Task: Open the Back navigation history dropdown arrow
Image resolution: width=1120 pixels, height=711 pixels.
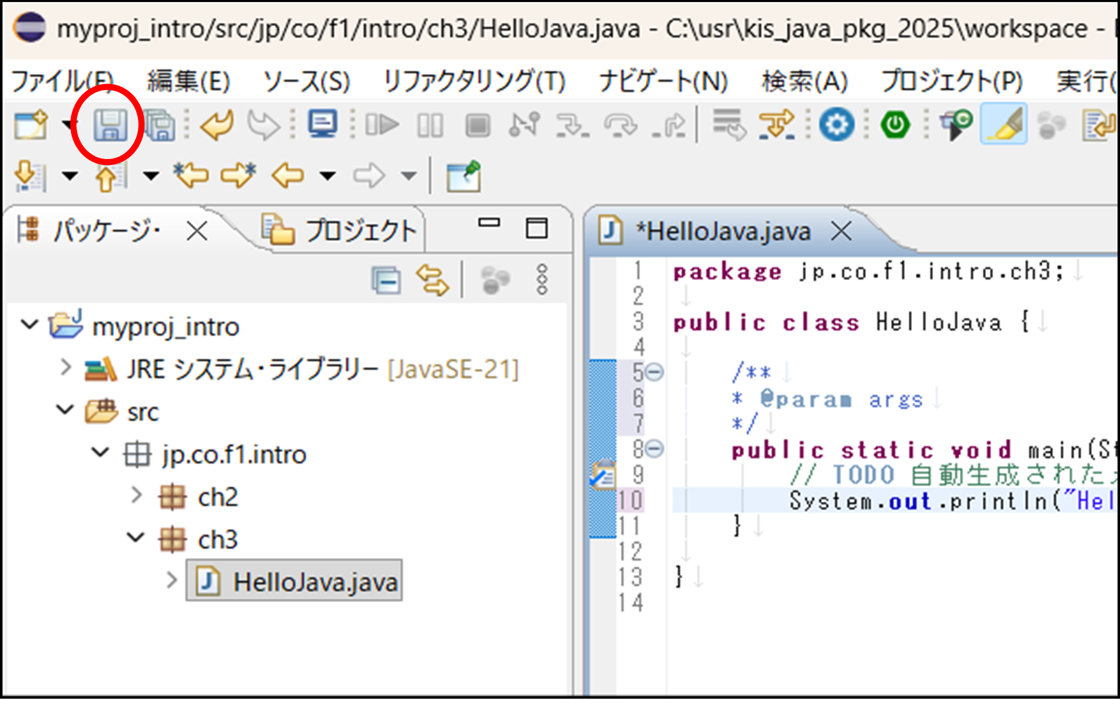Action: coord(328,176)
